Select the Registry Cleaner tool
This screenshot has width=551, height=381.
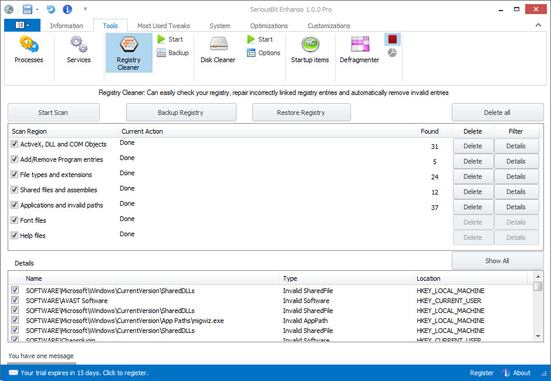click(x=129, y=53)
